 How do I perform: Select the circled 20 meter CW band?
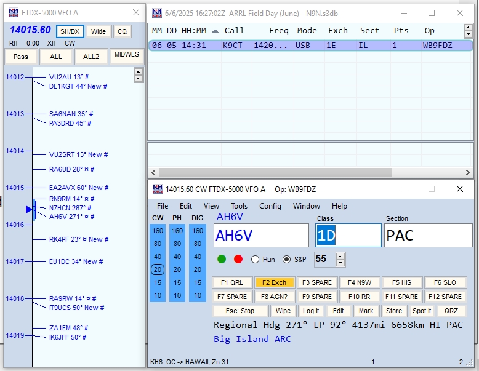coord(158,269)
